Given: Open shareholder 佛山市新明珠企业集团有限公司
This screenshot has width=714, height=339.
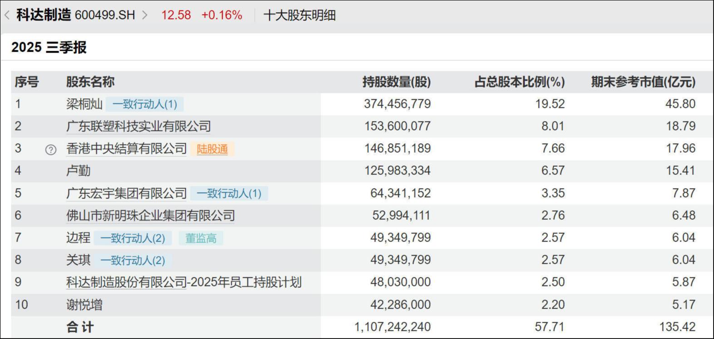Looking at the screenshot, I should 151,215.
